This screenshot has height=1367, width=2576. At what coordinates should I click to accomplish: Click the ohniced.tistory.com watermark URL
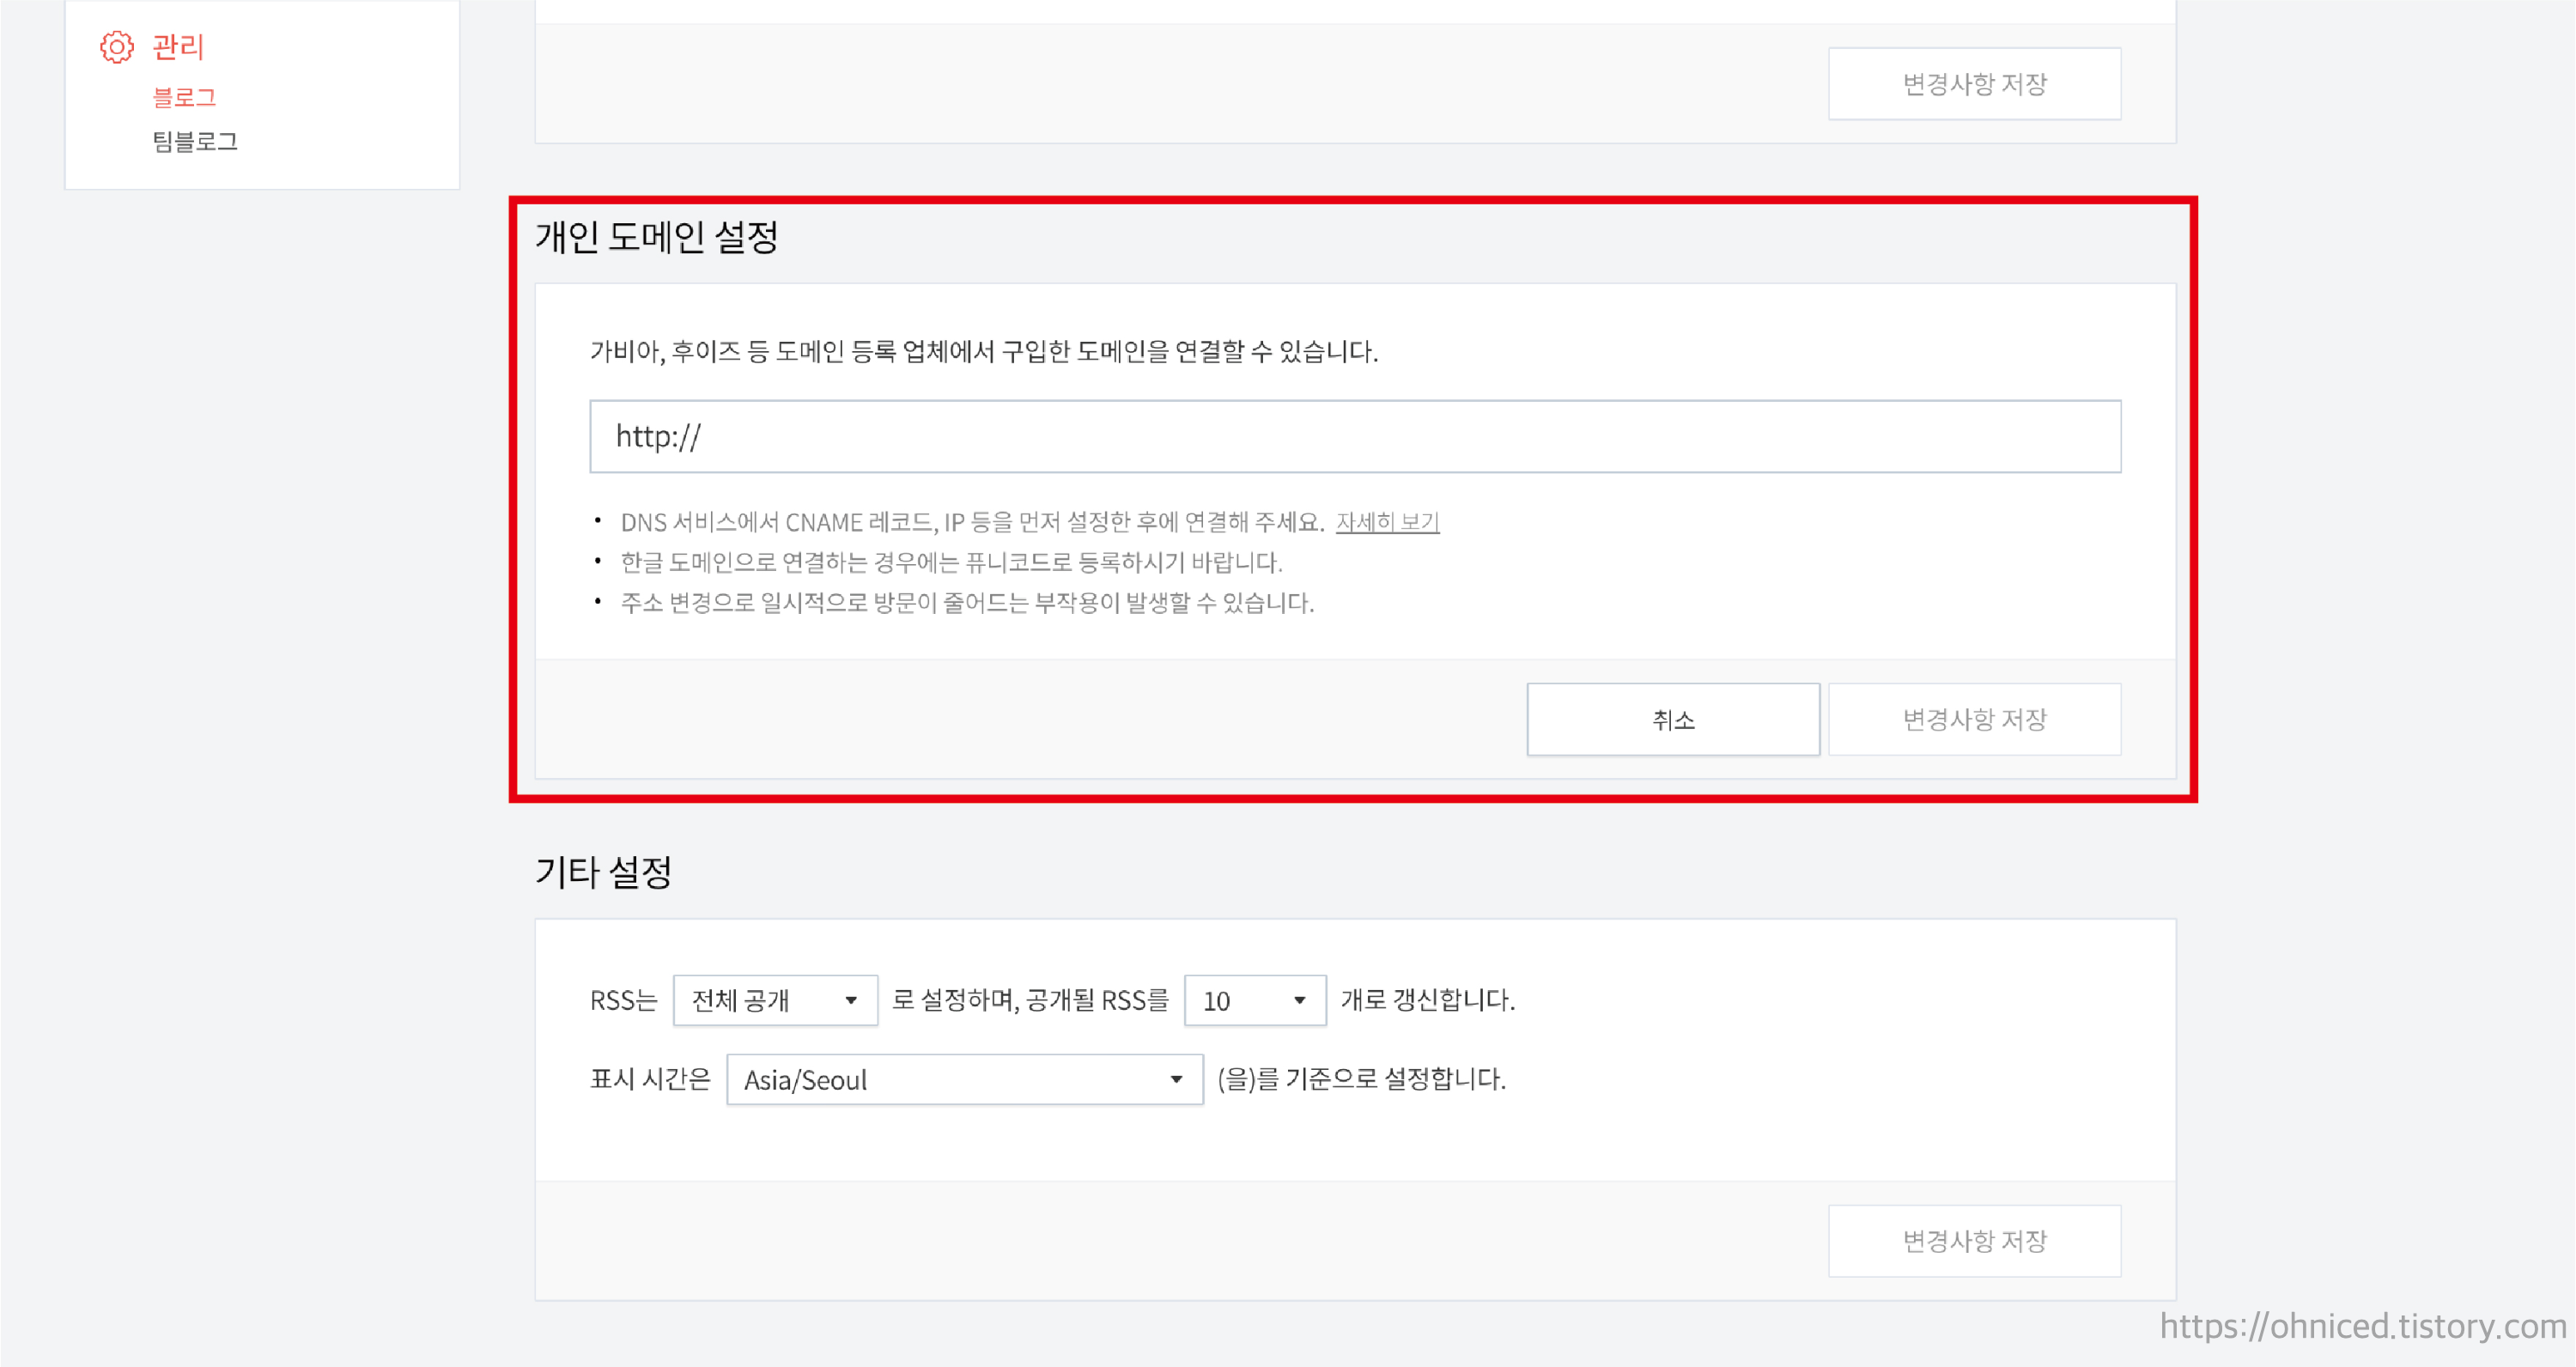click(2362, 1325)
